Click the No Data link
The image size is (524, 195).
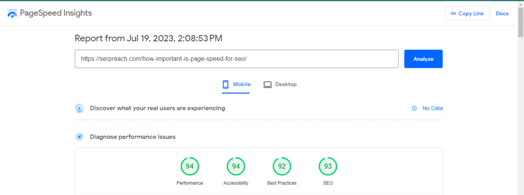432,108
